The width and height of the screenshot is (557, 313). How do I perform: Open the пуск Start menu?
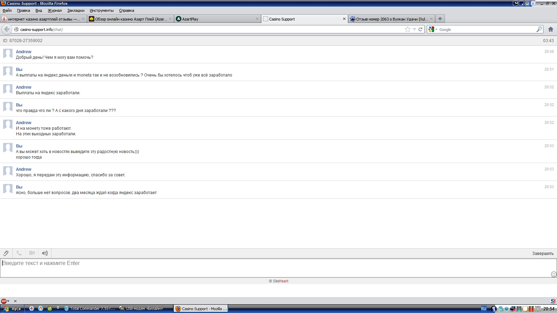(x=13, y=308)
